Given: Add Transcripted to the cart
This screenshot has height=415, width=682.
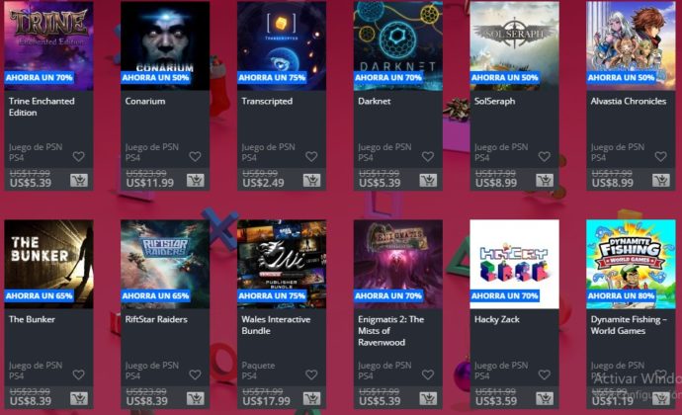Looking at the screenshot, I should click(312, 180).
